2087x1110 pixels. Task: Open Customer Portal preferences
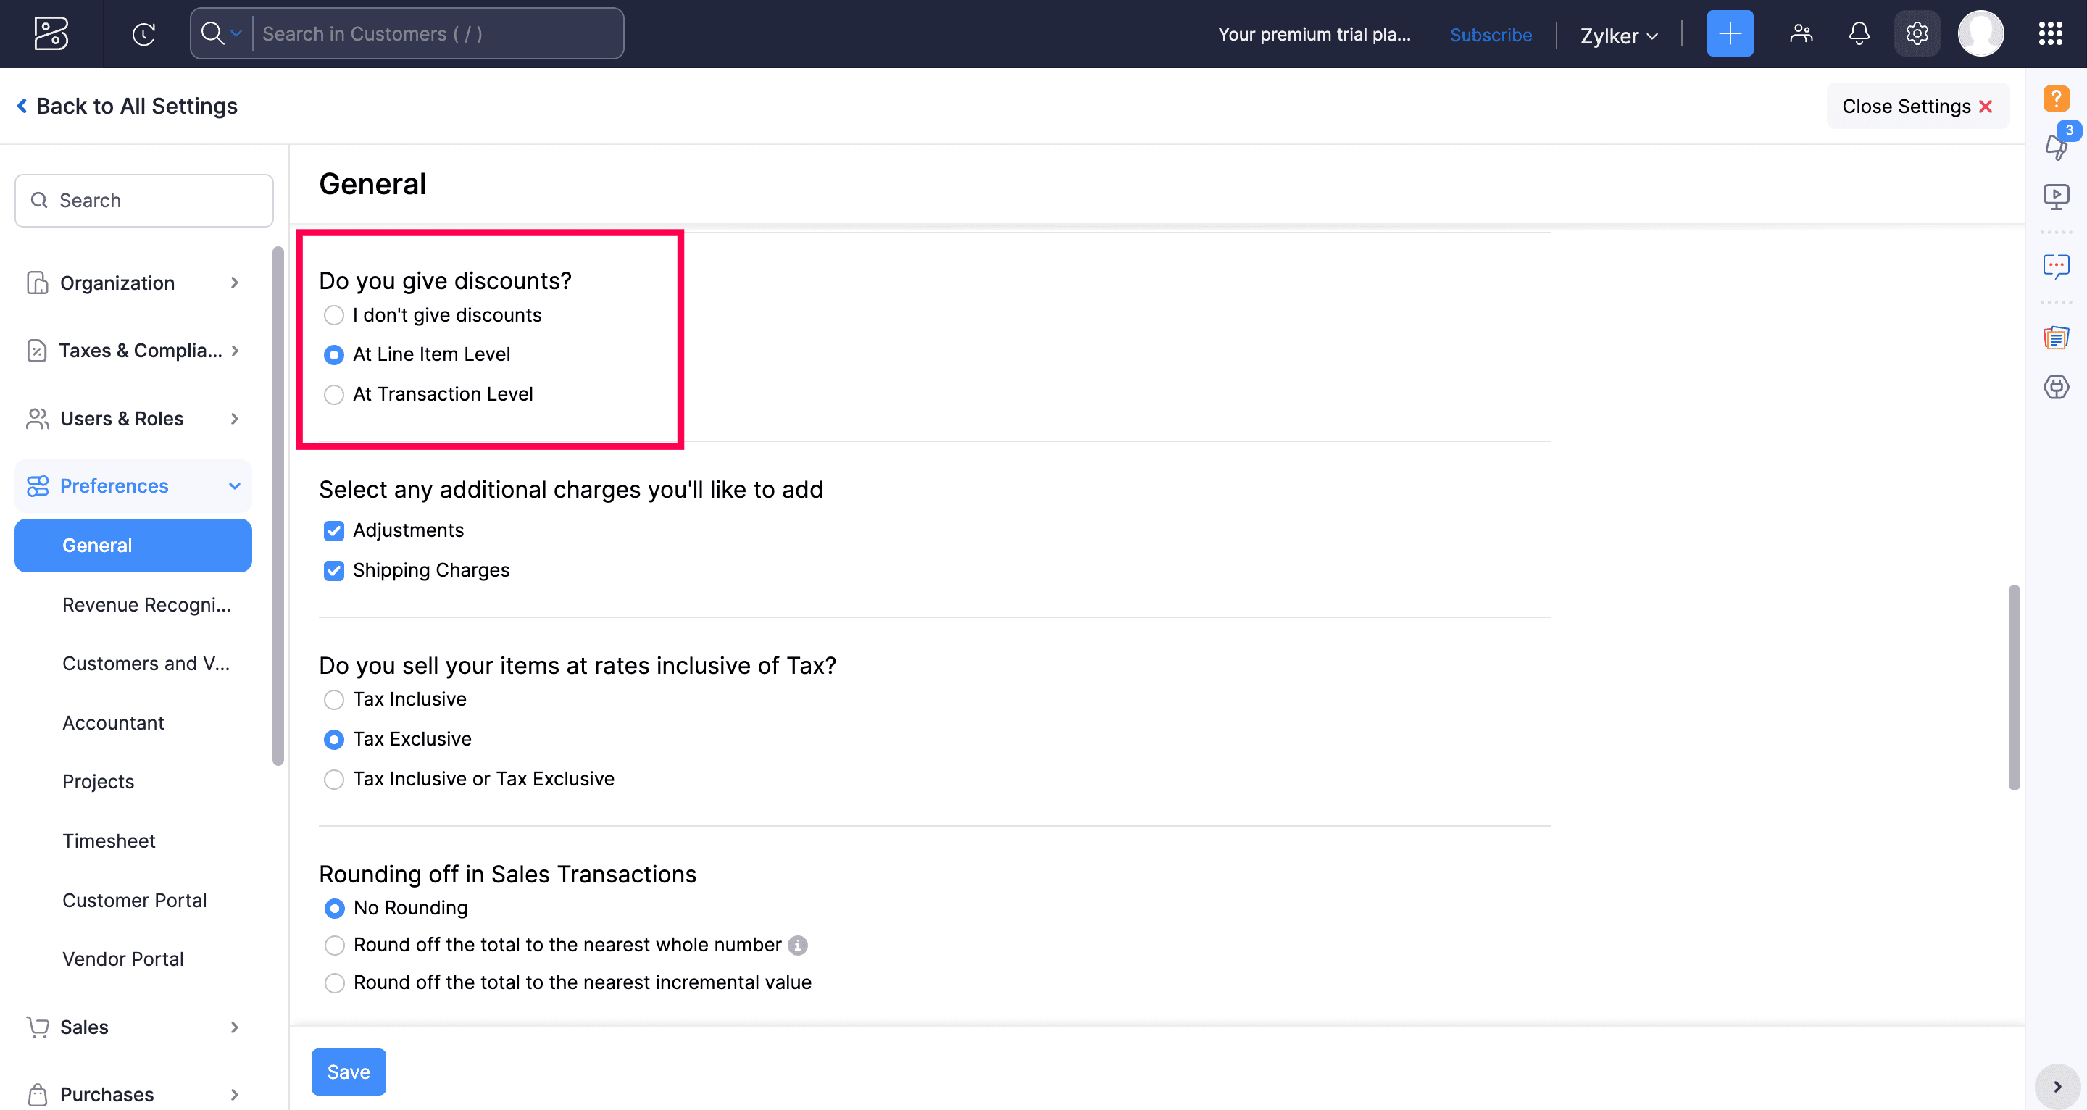click(x=135, y=900)
